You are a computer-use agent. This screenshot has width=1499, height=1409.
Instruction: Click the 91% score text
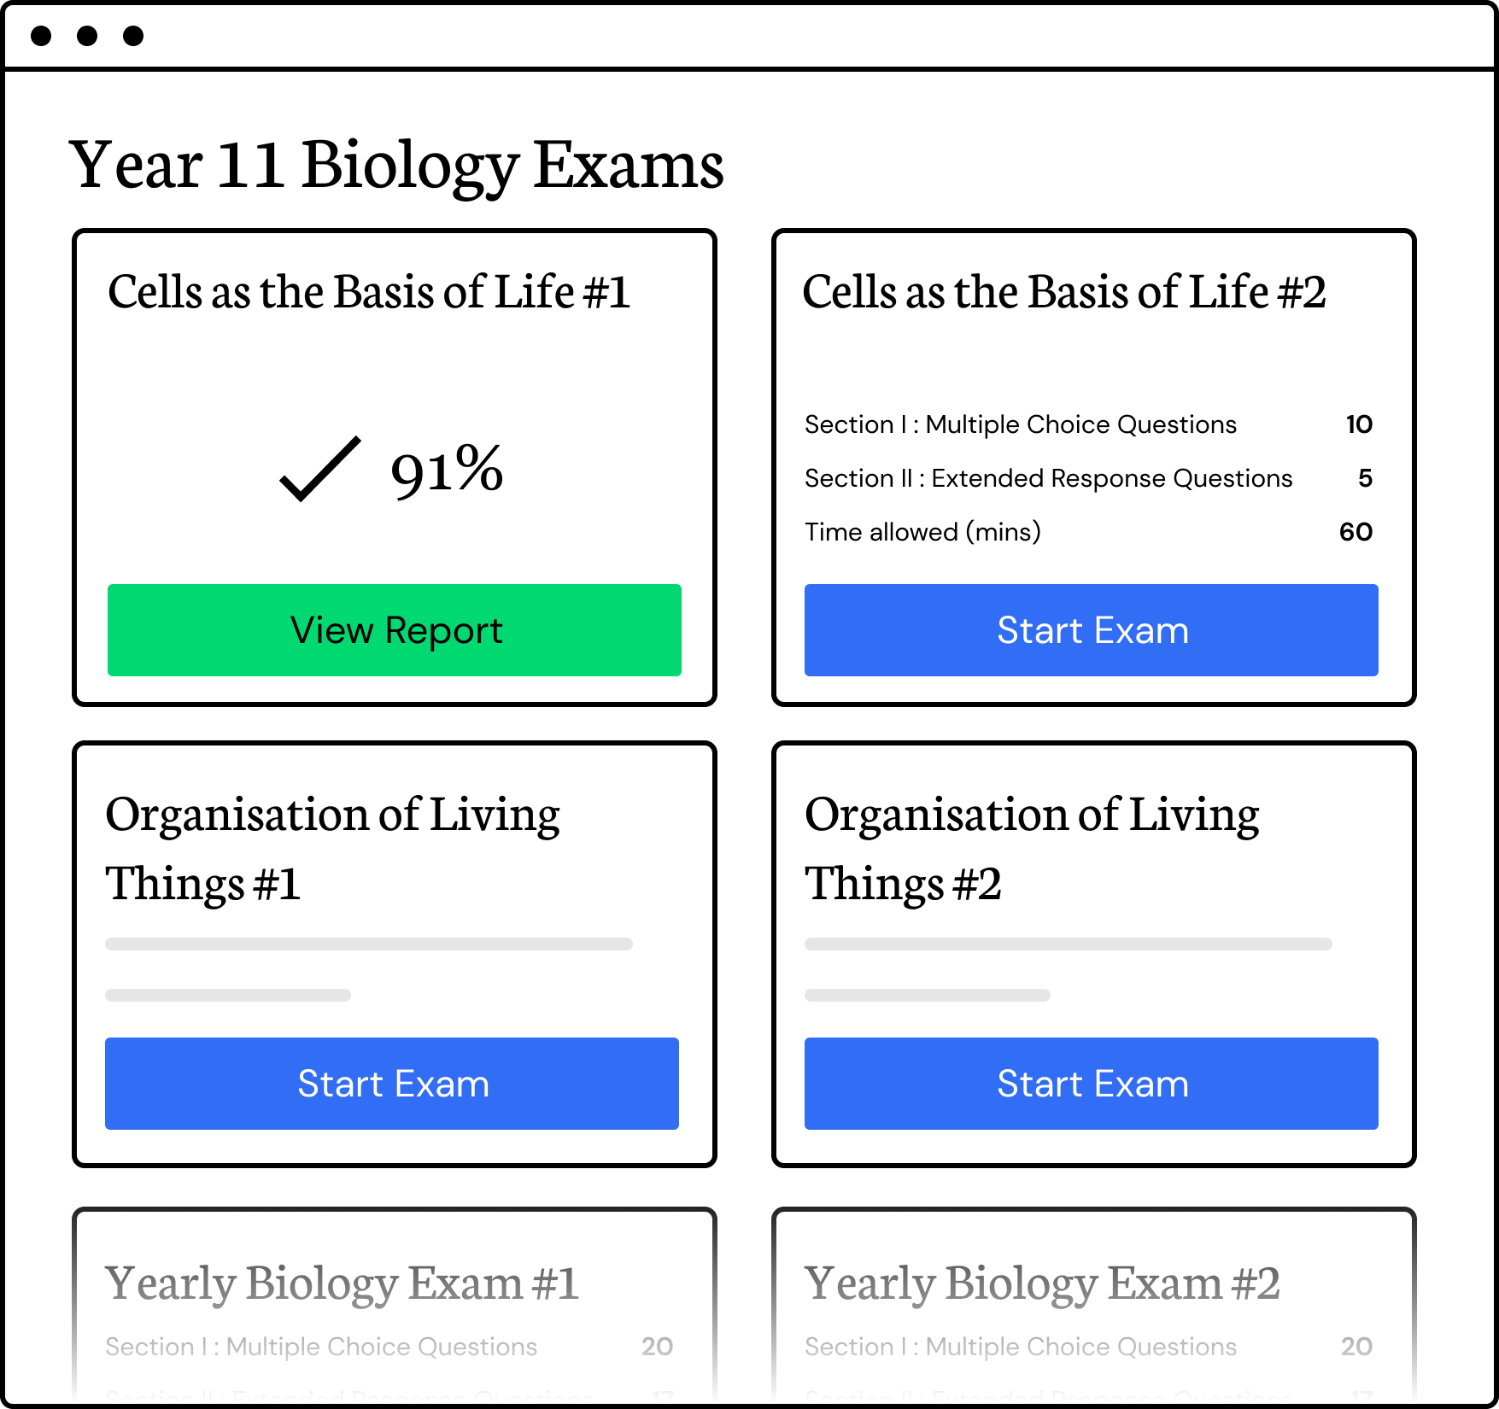pyautogui.click(x=447, y=470)
